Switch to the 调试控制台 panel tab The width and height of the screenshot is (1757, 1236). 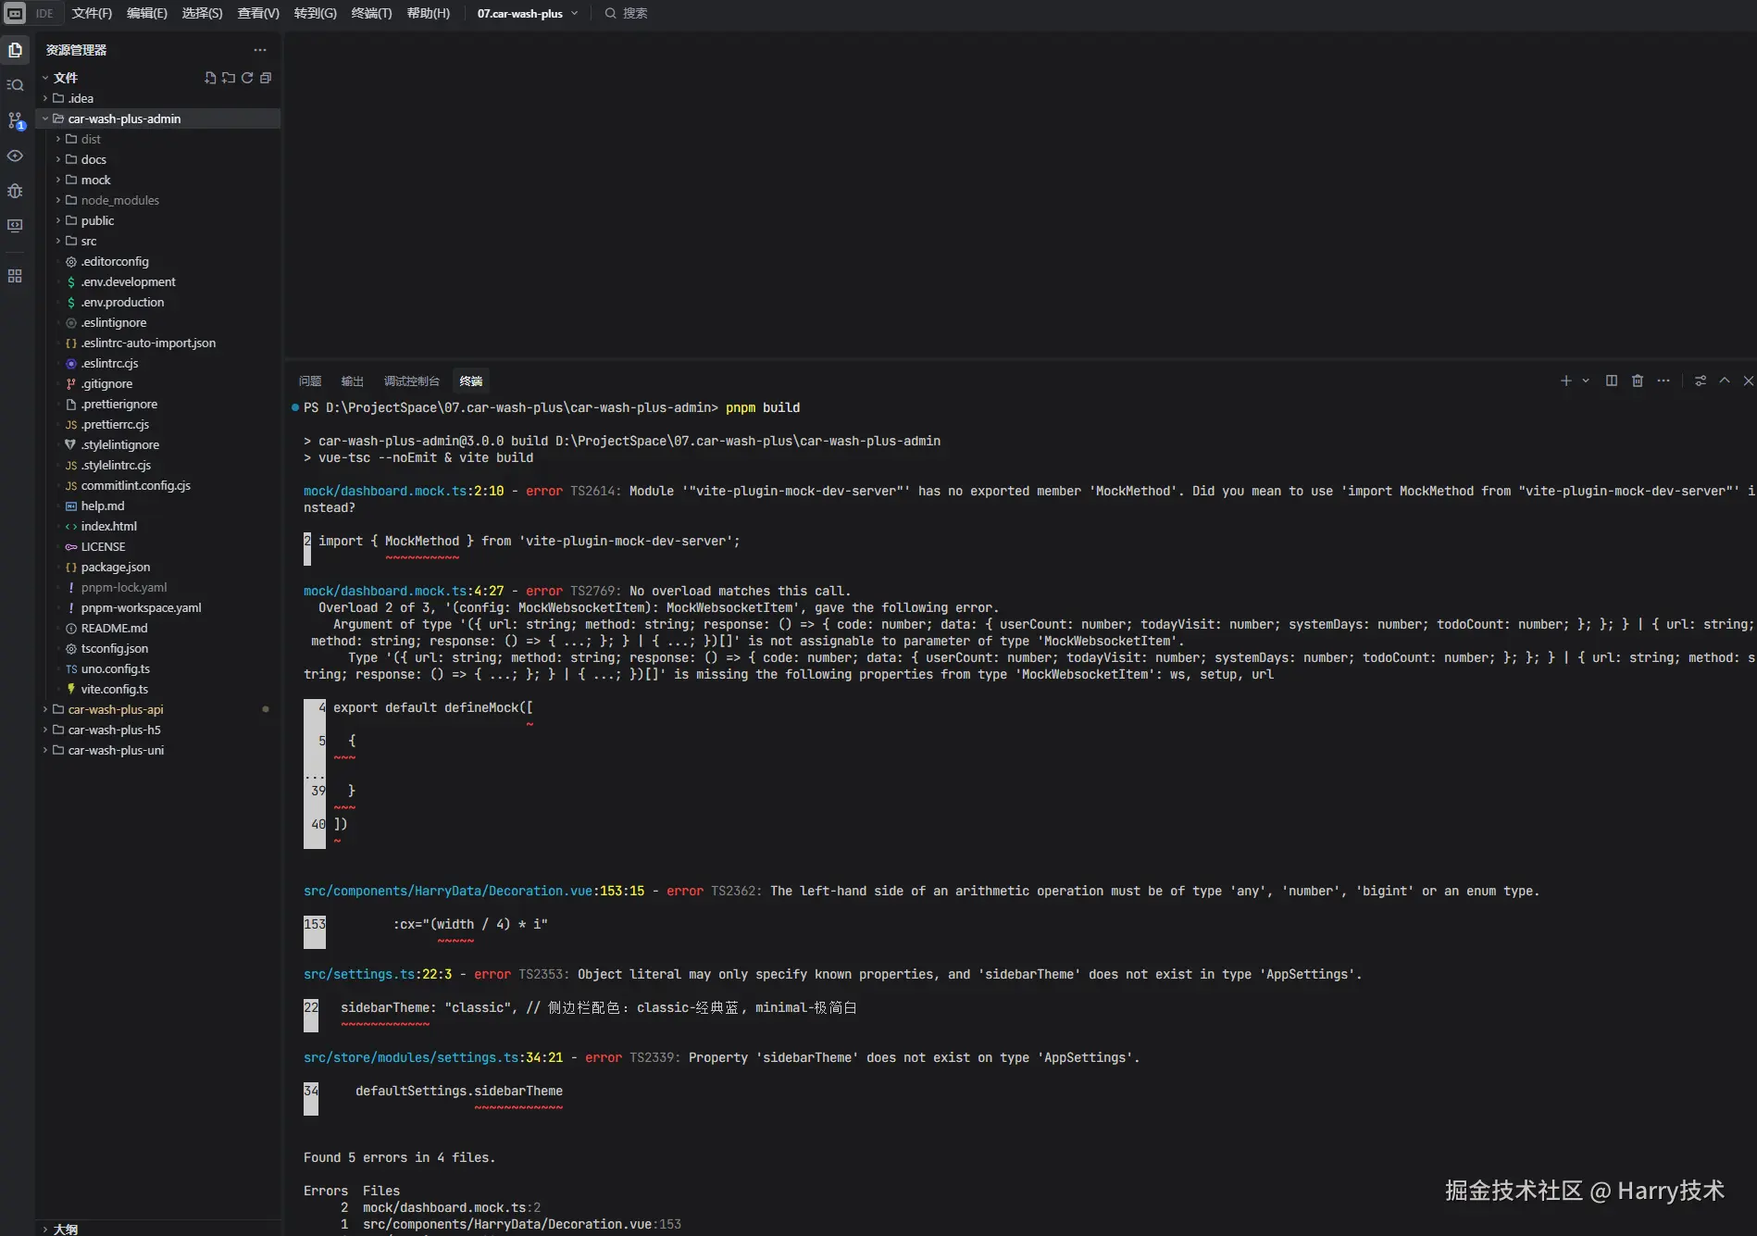point(412,381)
